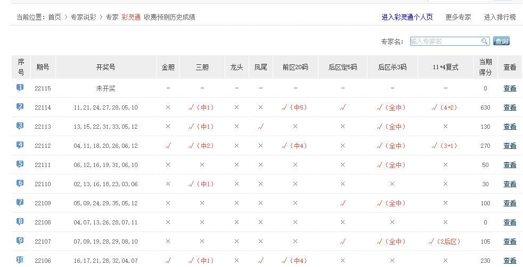This screenshot has width=523, height=267.
Task: Type in the 输入专家名 search field
Action: pyautogui.click(x=445, y=41)
